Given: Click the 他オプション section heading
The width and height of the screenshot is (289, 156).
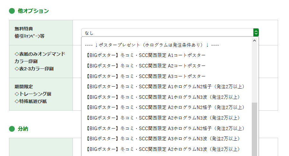Looking at the screenshot, I should point(33,11).
